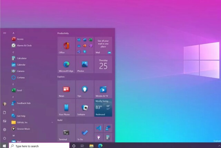Screen dimensions: 221x148
Task: Click the Windows Start button
Action: click(x=4, y=146)
